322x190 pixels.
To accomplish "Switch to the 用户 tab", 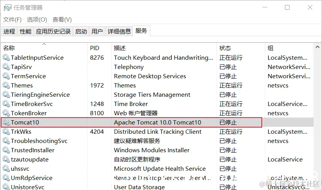I will [x=97, y=31].
